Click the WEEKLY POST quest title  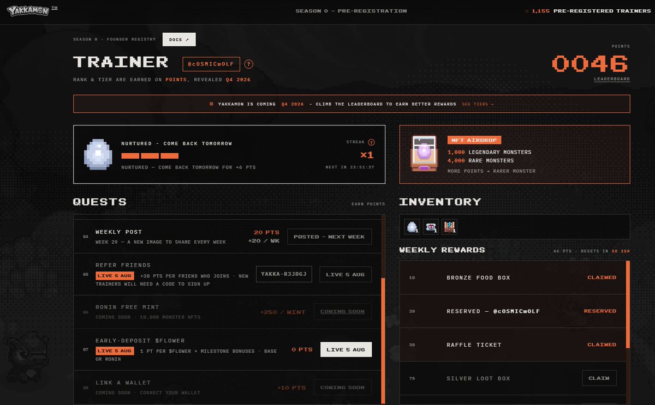118,232
